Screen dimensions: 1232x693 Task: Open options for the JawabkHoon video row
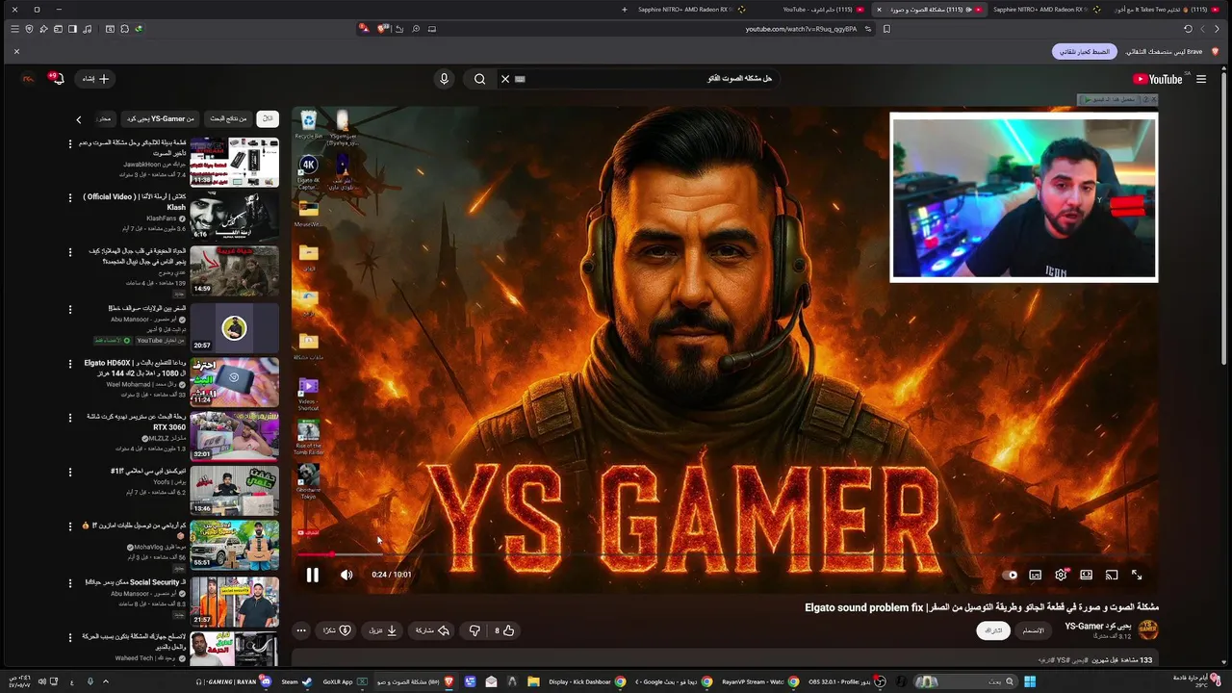click(69, 143)
